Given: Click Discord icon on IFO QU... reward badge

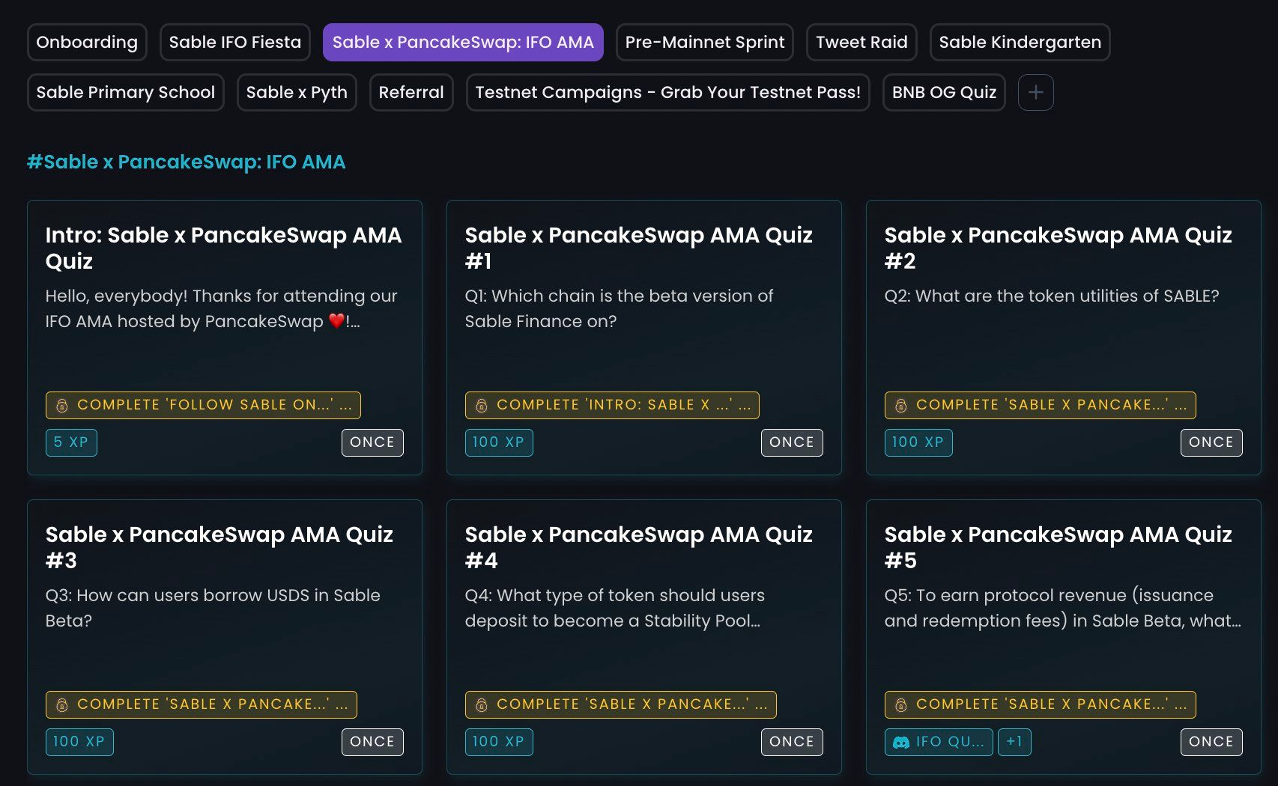Looking at the screenshot, I should click(x=901, y=742).
